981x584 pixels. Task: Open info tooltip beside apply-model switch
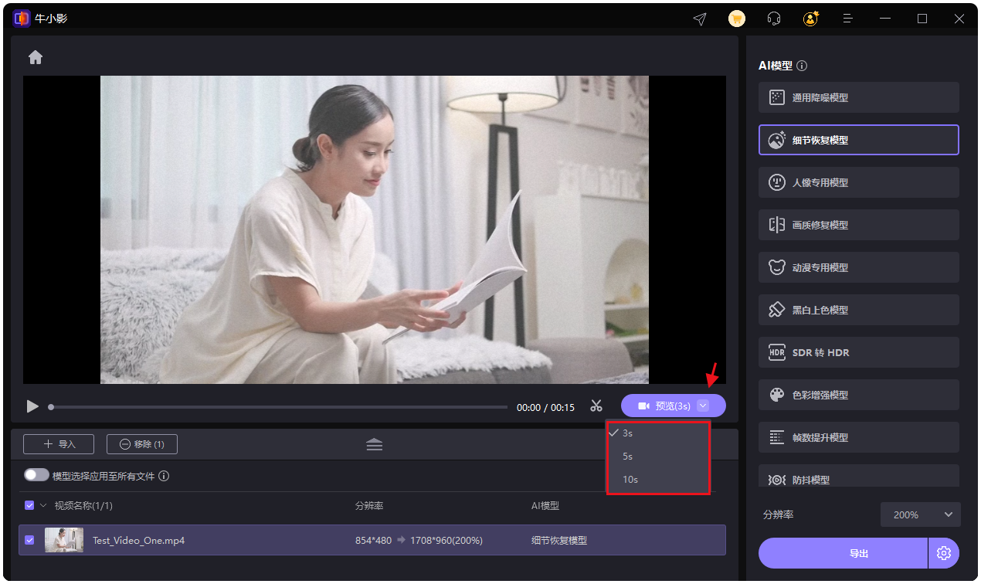164,477
